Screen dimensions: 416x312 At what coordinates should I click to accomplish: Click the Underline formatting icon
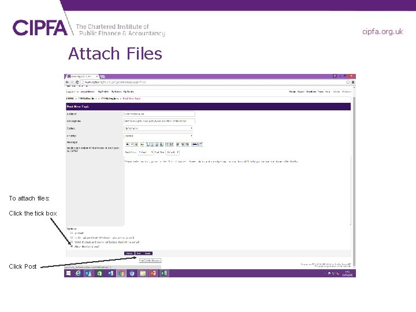tap(136, 144)
